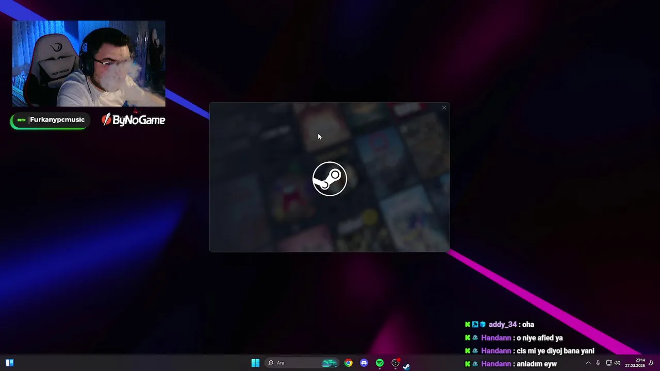Open Discord from the taskbar
The image size is (660, 371).
[x=364, y=363]
